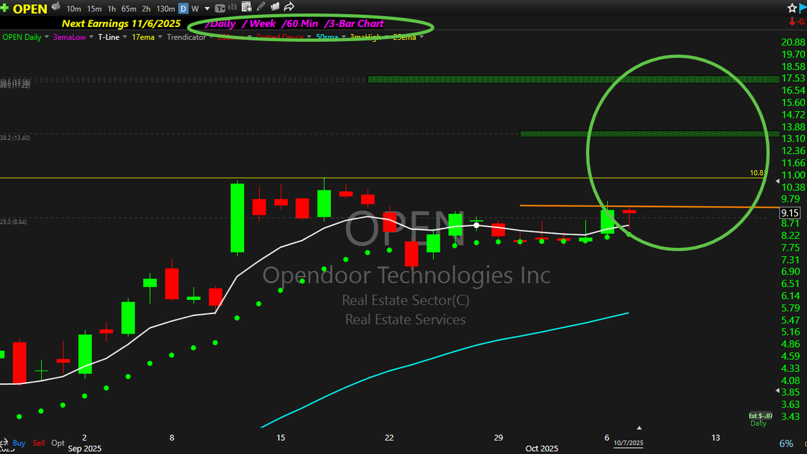
Task: Click the share arrow icon
Action: [x=289, y=7]
